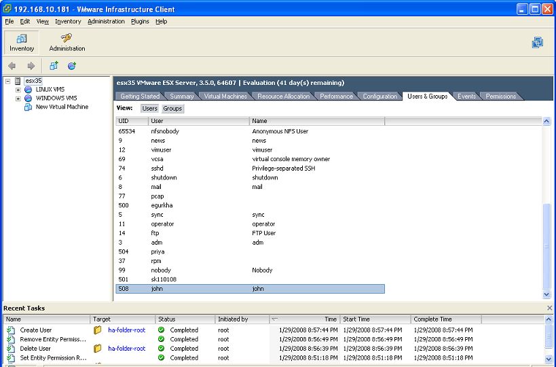Go forward with the right arrow icon

tap(31, 66)
